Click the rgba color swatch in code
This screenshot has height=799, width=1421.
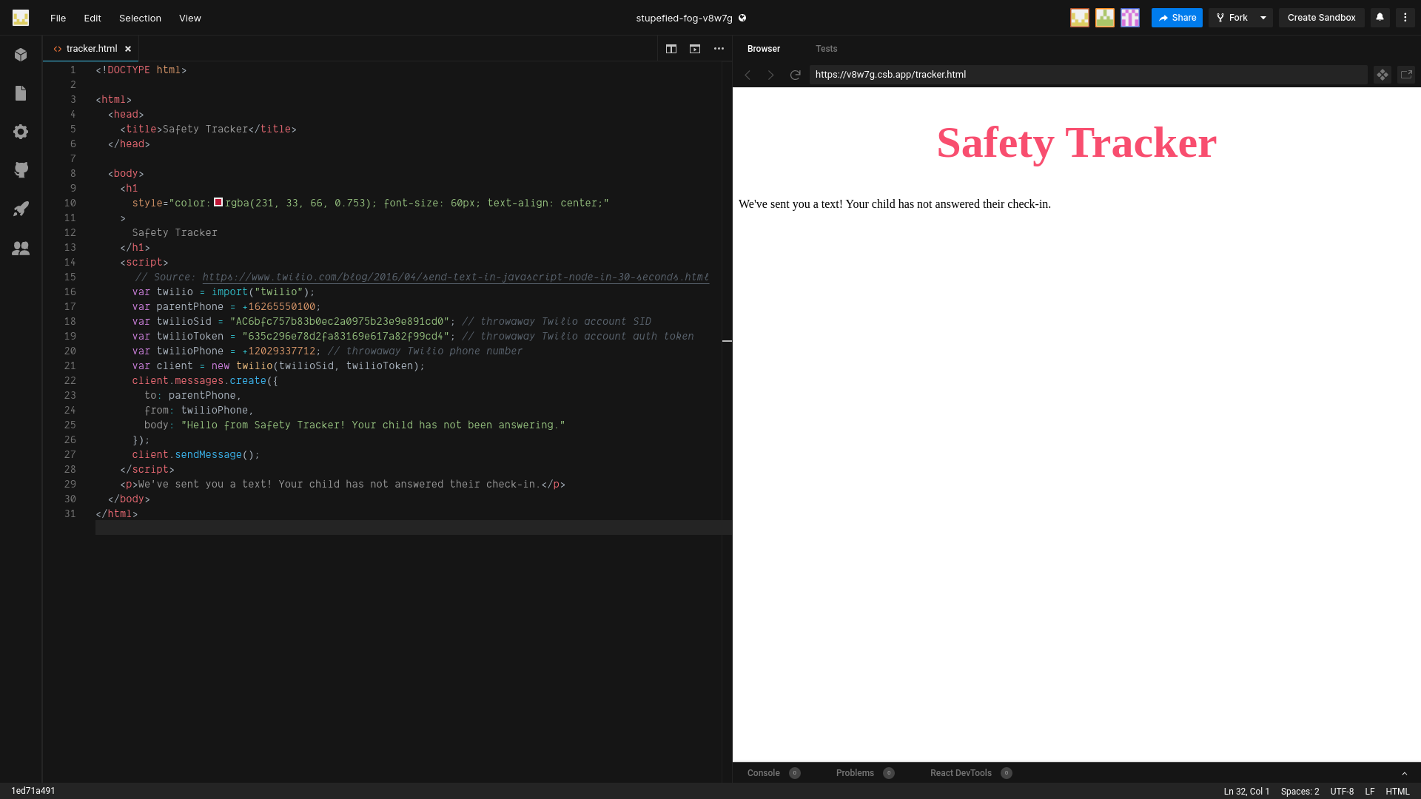coord(218,202)
